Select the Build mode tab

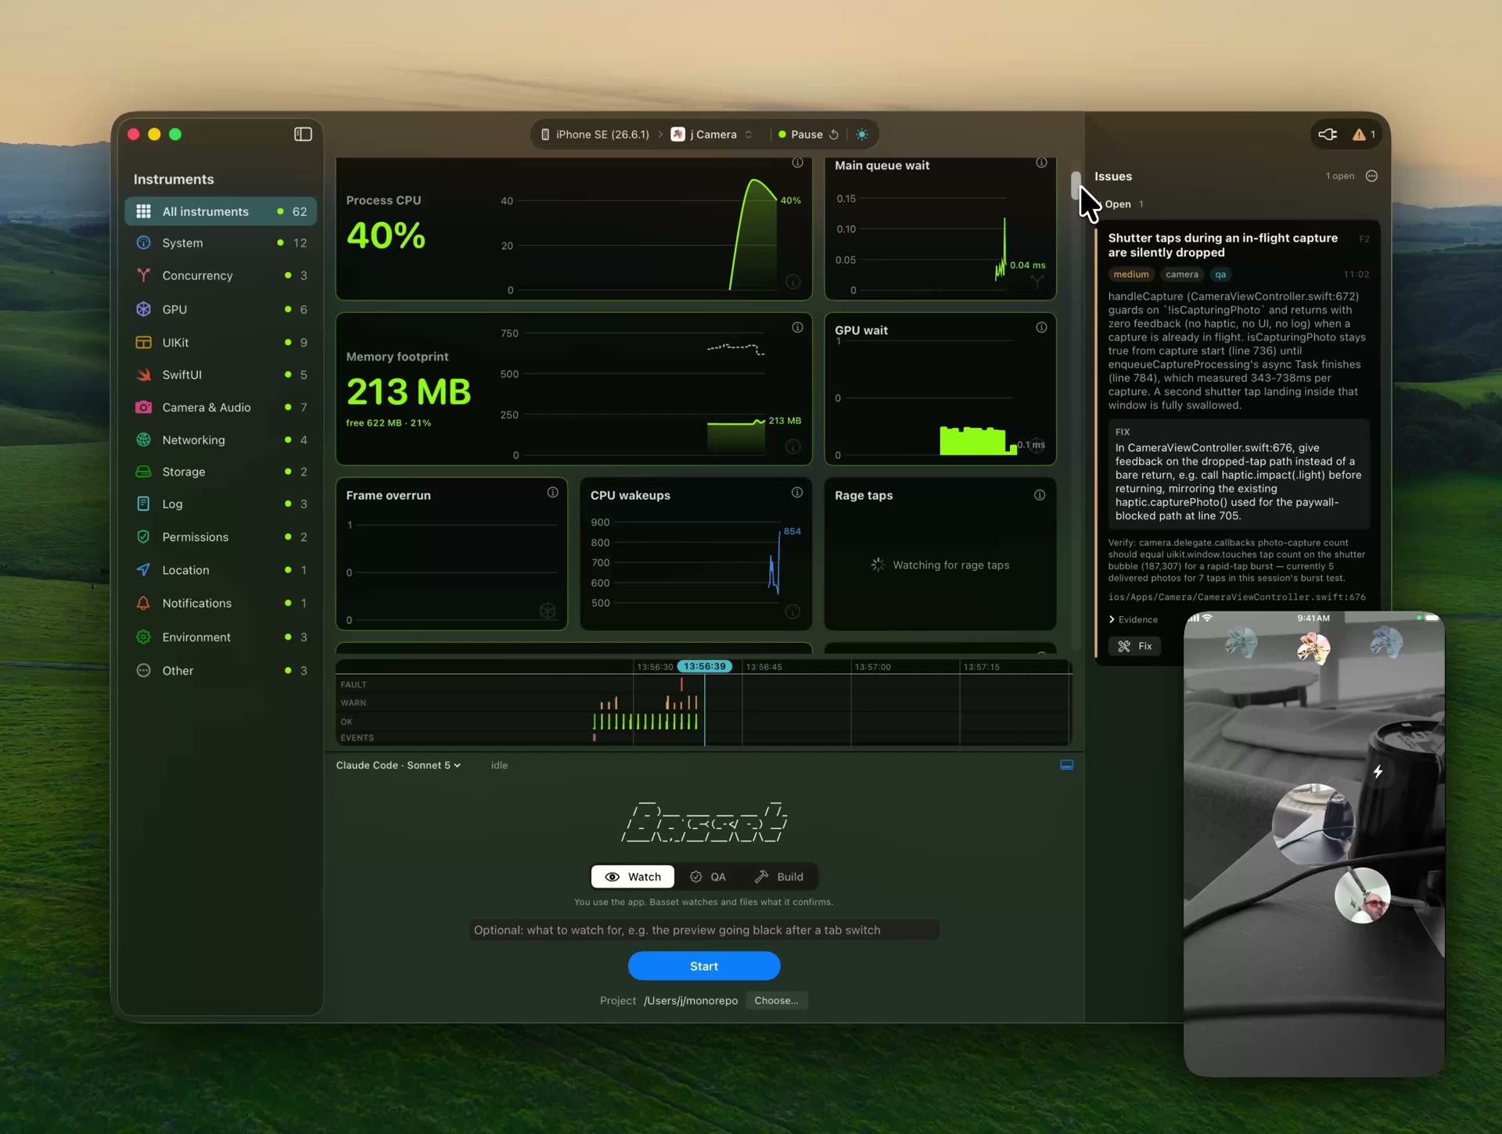pos(779,877)
